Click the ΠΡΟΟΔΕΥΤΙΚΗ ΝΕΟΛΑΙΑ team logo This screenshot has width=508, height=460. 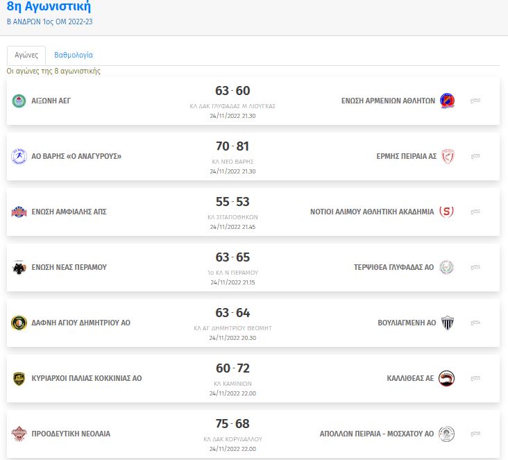coord(19,434)
